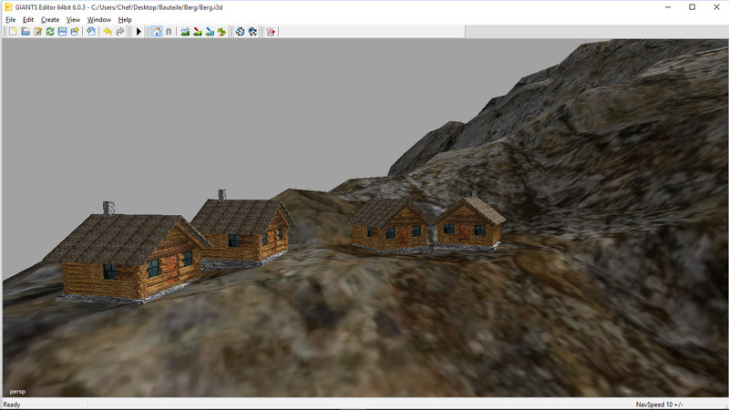Click the green reload arrows icon
Screen dimensions: 729x410
pyautogui.click(x=50, y=32)
